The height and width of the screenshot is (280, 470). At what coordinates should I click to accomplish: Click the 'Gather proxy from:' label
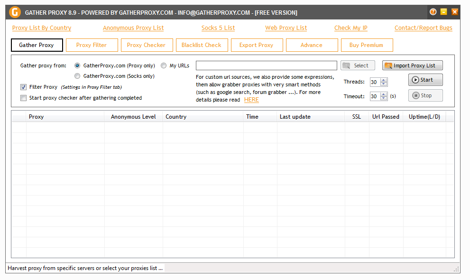(43, 65)
